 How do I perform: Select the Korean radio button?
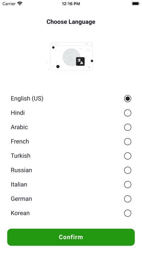tap(128, 213)
